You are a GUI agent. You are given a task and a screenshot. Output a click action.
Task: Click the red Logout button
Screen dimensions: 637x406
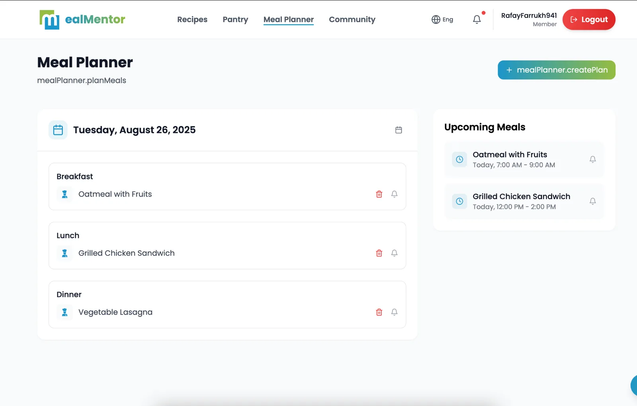(x=589, y=20)
